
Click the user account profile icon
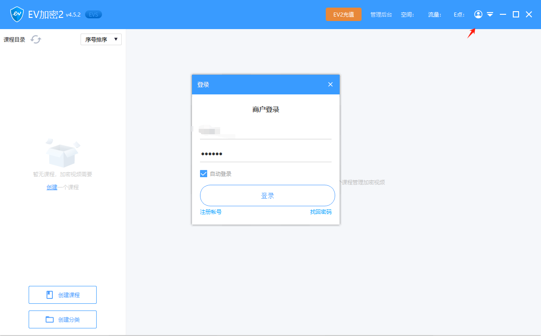point(478,14)
